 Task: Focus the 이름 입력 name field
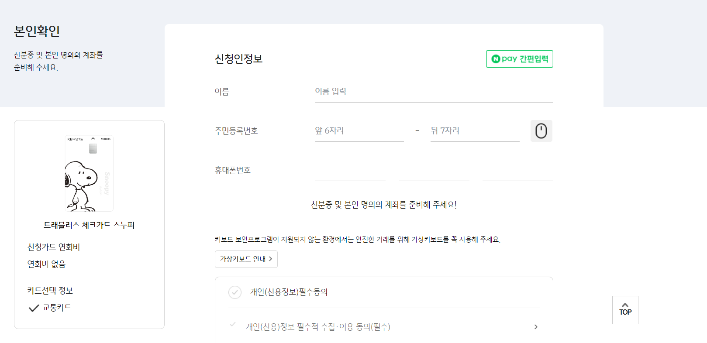point(434,92)
